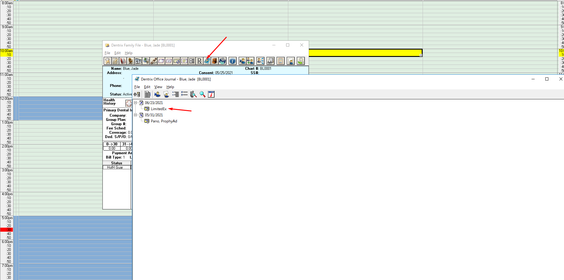The width and height of the screenshot is (564, 280).
Task: Click the yellow appointment block at 10:00am
Action: [x=365, y=53]
